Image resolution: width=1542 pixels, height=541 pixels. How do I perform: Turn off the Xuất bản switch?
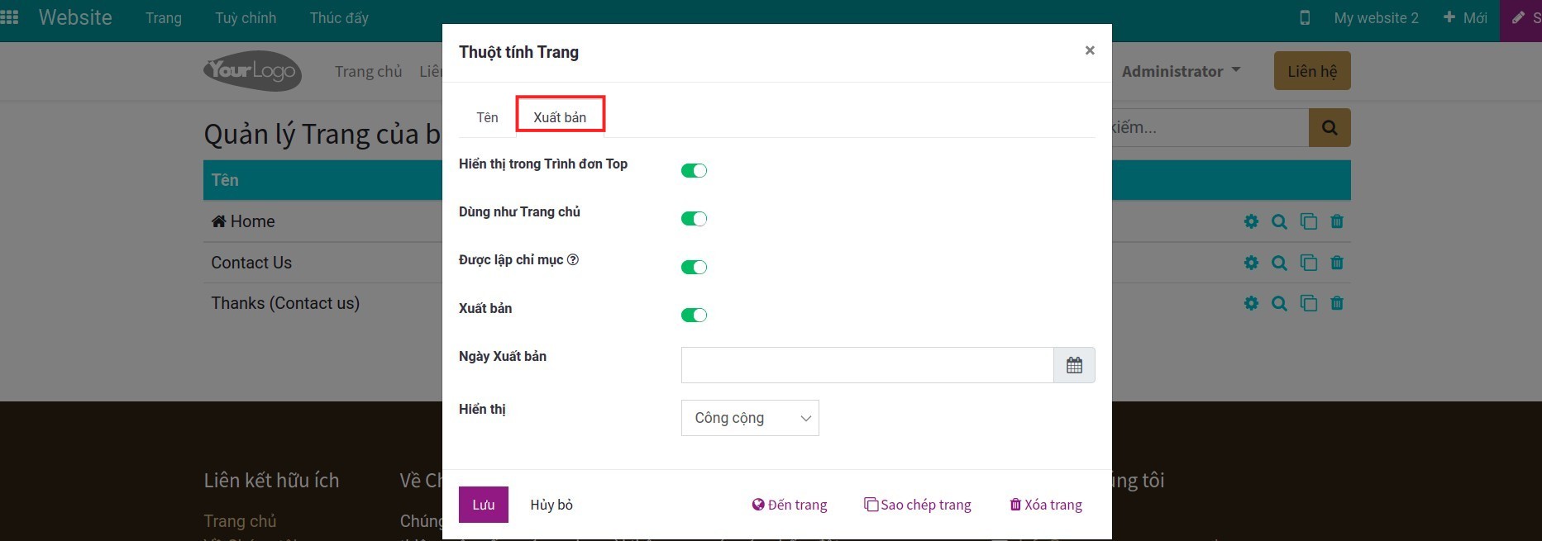(x=694, y=315)
